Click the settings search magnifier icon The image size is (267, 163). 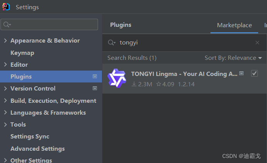point(7,25)
